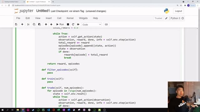Open the browser extensions puzzle icon
Image resolution: width=200 pixels, height=112 pixels.
185,6
